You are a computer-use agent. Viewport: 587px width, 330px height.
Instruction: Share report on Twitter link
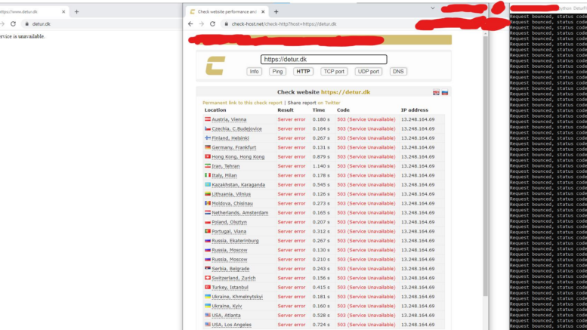329,102
